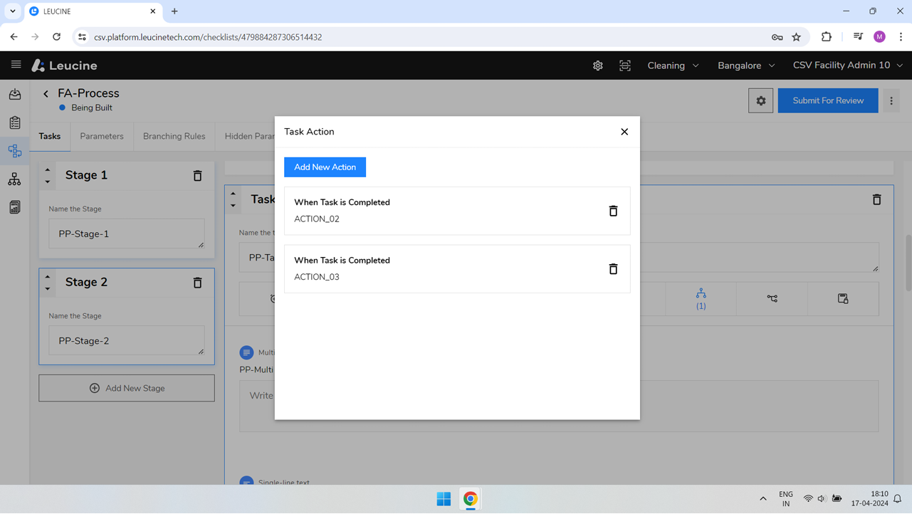912x514 pixels.
Task: Open the Reports icon in the left sidebar
Action: click(x=14, y=206)
